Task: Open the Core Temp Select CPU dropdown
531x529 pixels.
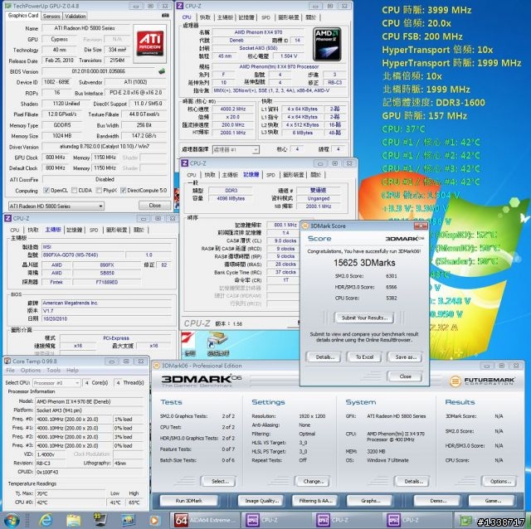Action: coord(56,382)
